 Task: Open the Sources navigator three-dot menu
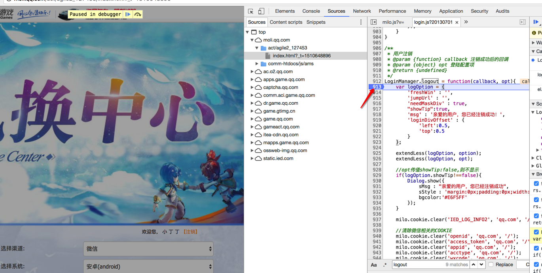[361, 22]
